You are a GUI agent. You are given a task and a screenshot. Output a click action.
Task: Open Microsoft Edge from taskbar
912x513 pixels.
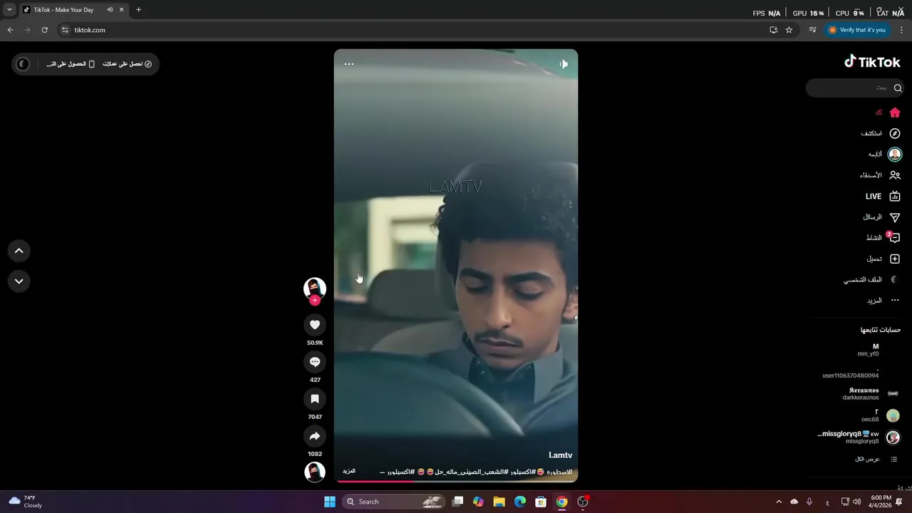[520, 502]
